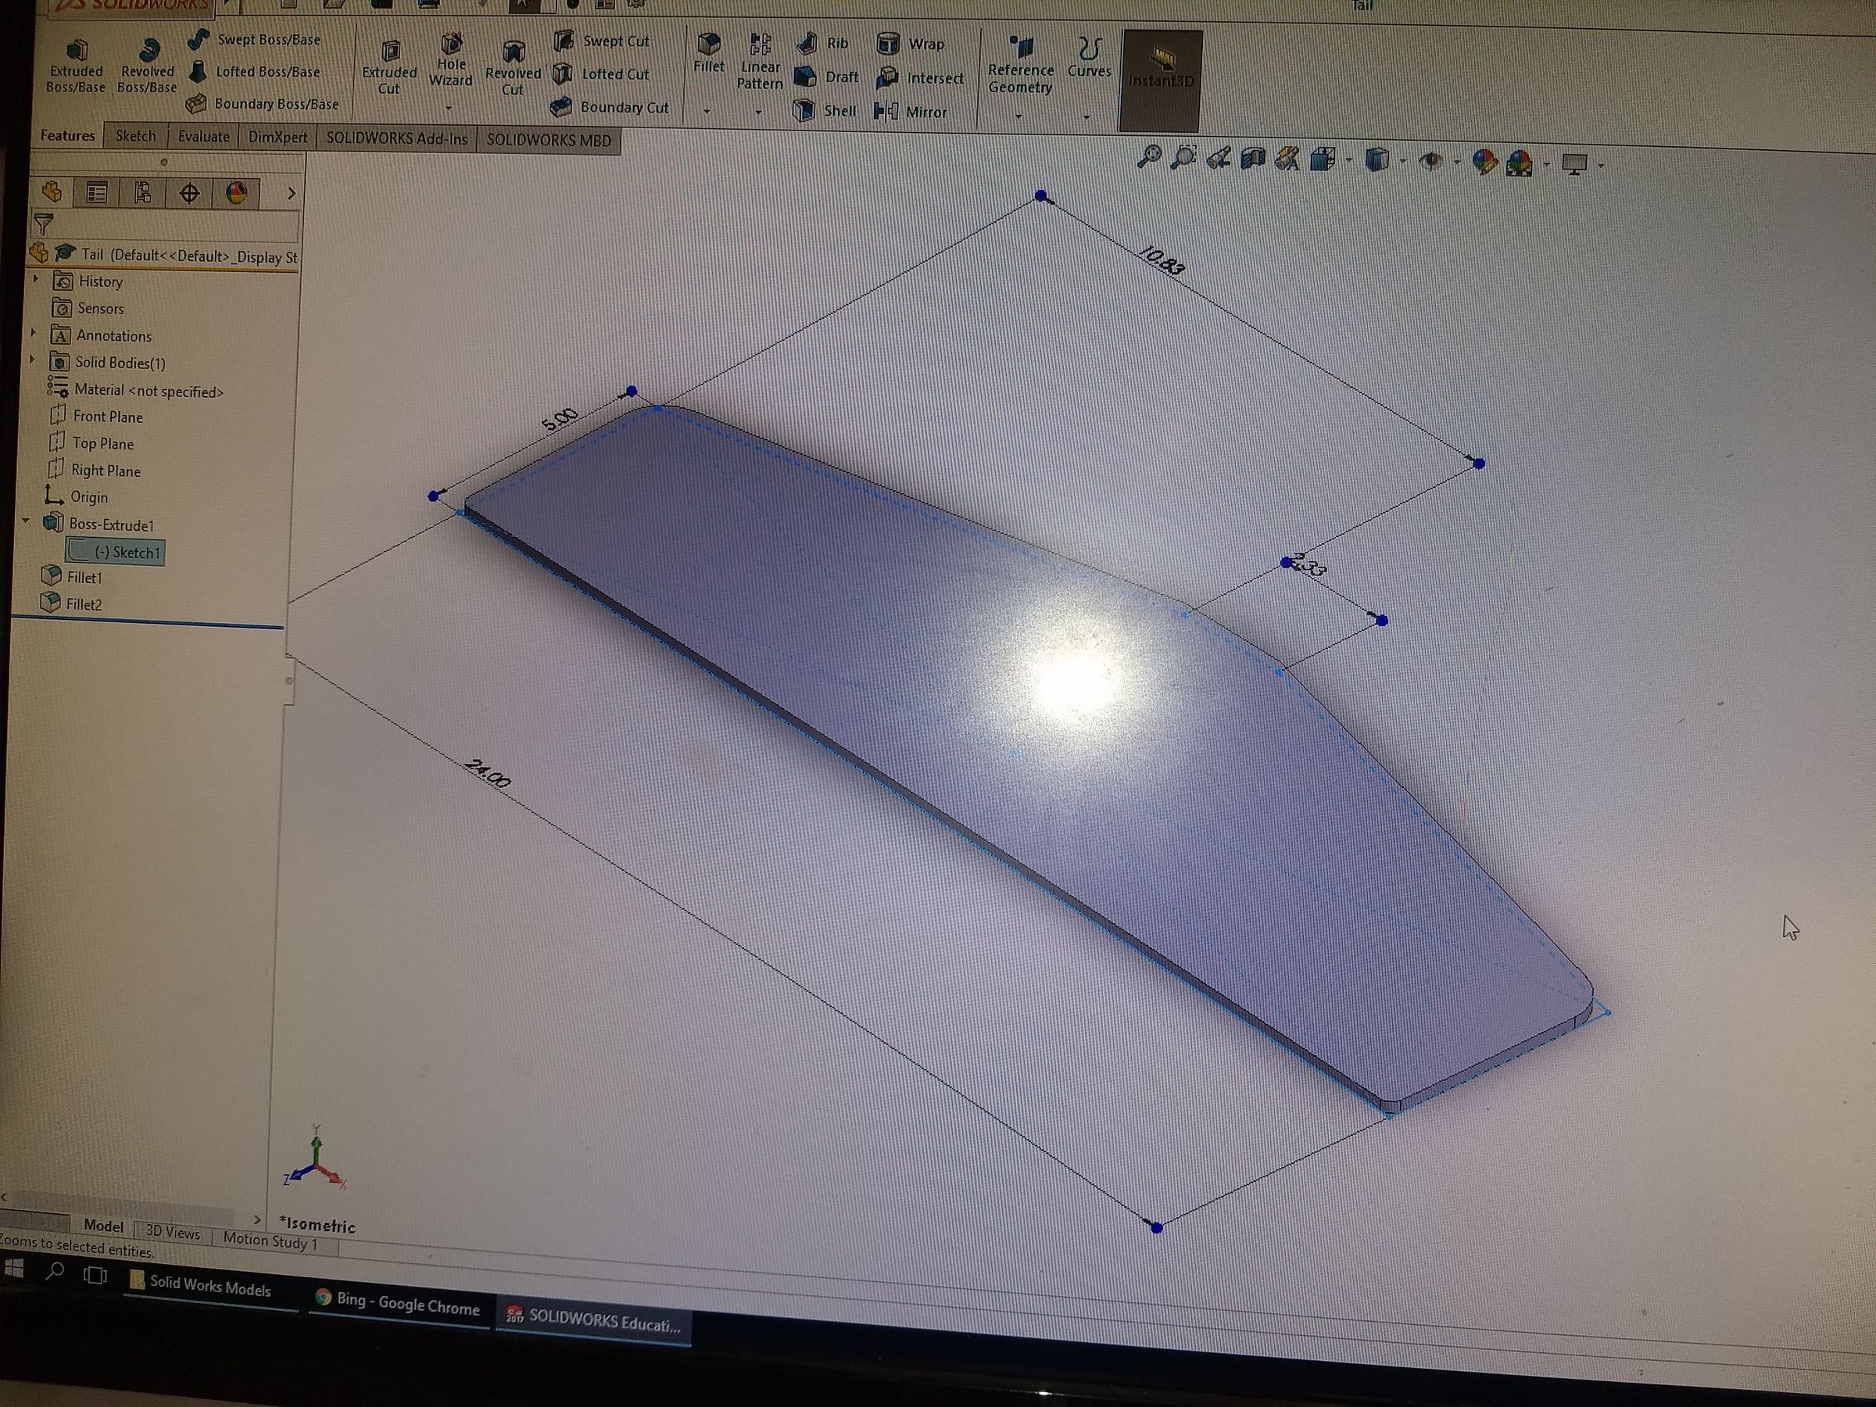Click the Zoom to Fit magnifier icon
The height and width of the screenshot is (1407, 1876).
(x=1148, y=157)
